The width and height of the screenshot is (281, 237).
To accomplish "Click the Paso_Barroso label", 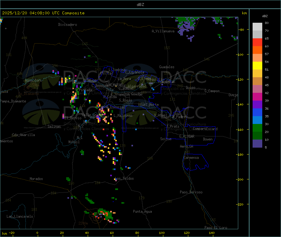I will 191,192.
